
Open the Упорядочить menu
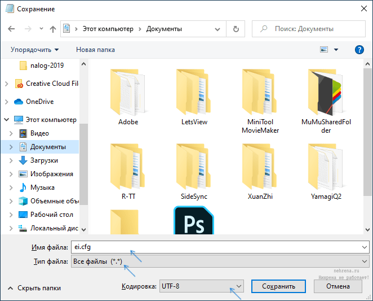click(34, 50)
